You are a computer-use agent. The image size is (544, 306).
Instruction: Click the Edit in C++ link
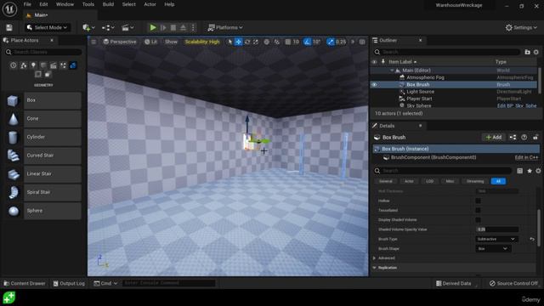[x=526, y=157]
